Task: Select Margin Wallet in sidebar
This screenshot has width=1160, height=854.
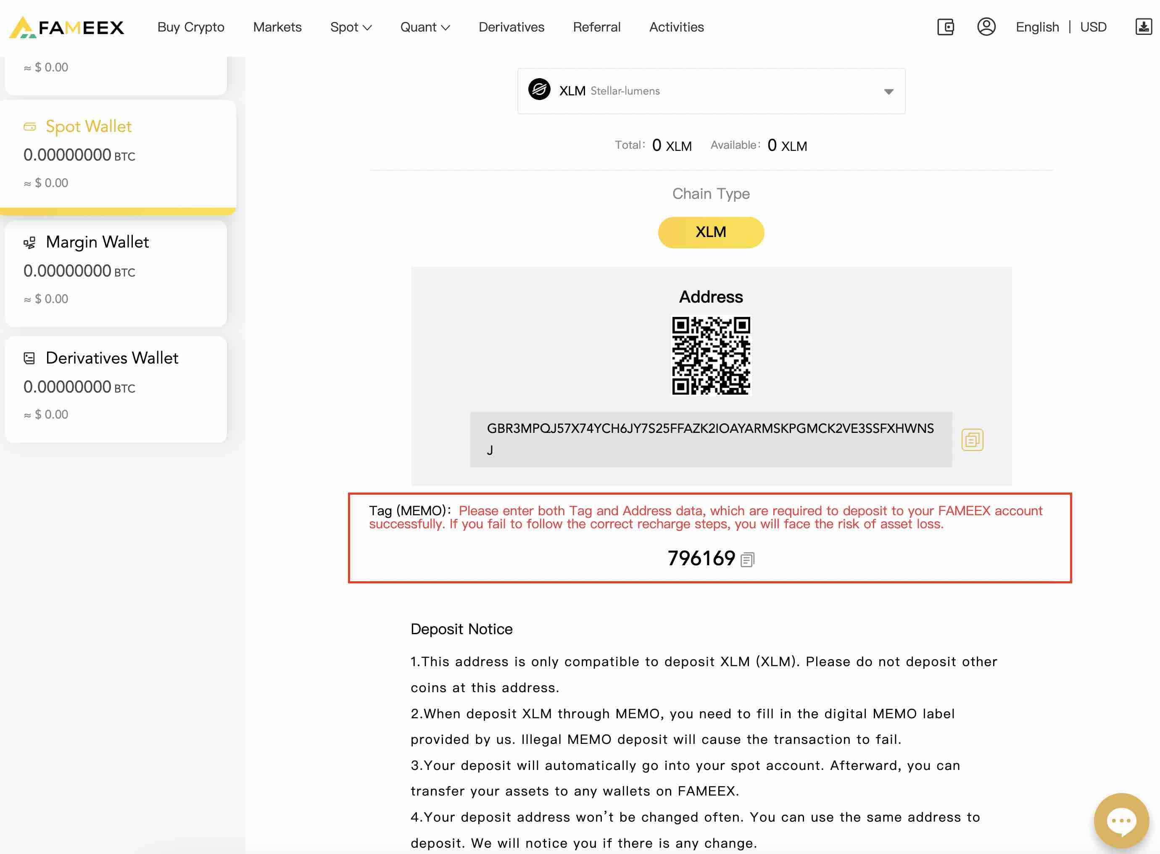Action: (116, 274)
